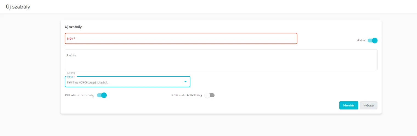Screen dimensions: 417x136
Task: Open the Típus combo box
Action: tap(123, 82)
